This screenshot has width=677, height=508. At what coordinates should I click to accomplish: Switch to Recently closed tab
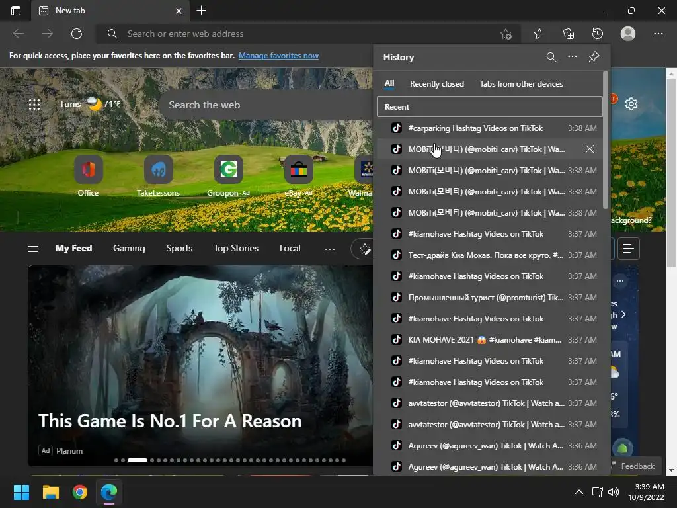tap(436, 84)
